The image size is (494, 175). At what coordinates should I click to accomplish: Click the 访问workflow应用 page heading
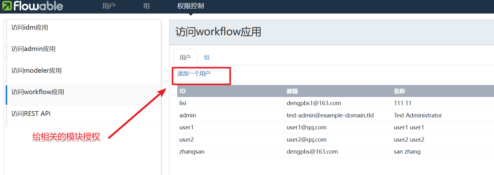[218, 32]
